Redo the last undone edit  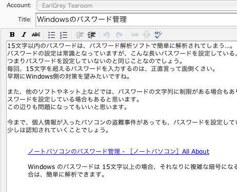point(119,35)
